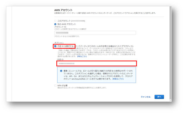Click the アカウント ID input field
This screenshot has height=114, width=184.
point(95,33)
